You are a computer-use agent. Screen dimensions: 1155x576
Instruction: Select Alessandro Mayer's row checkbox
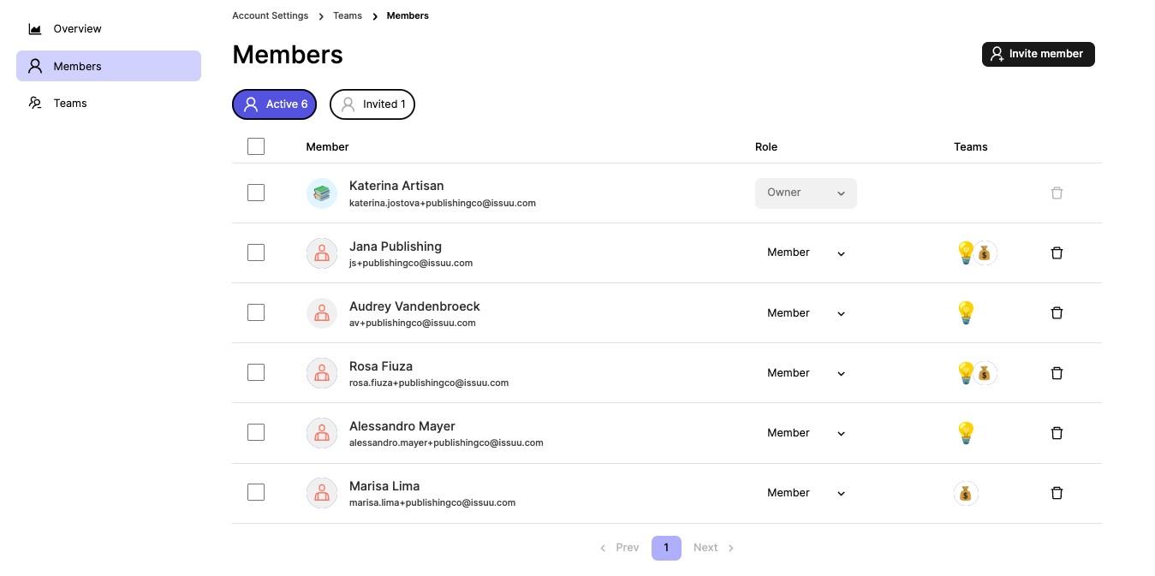point(256,432)
